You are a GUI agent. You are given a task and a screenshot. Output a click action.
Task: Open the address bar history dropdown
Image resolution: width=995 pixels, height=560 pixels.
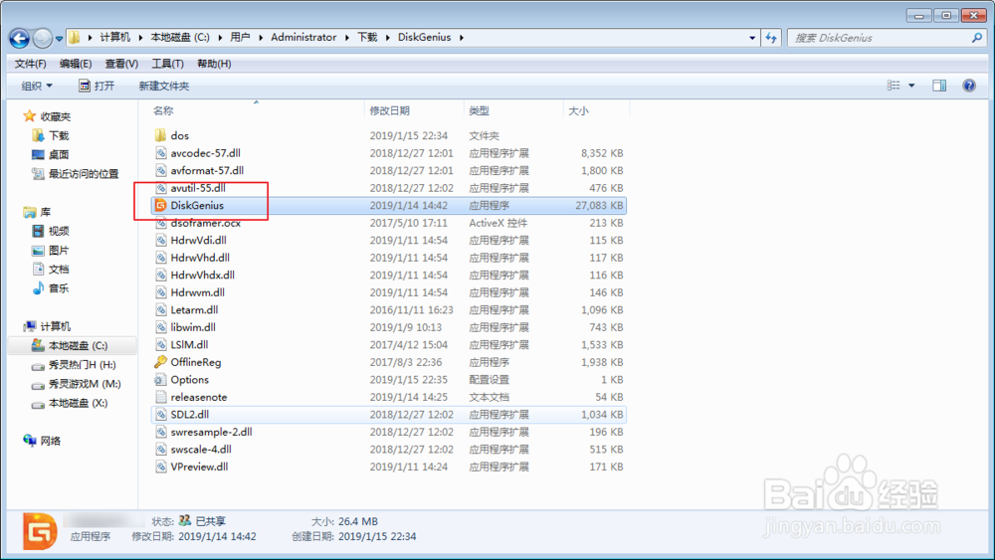point(752,38)
